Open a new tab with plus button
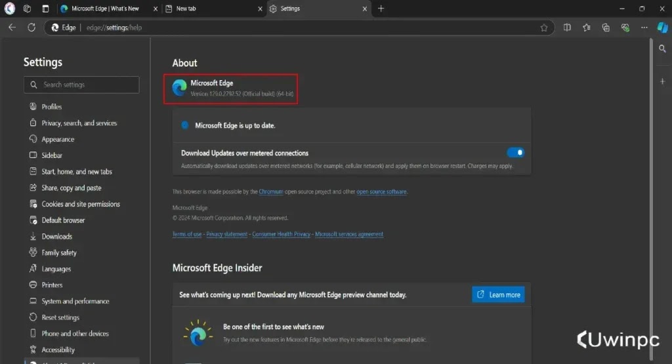Viewport: 672px width, 364px height. [x=381, y=9]
